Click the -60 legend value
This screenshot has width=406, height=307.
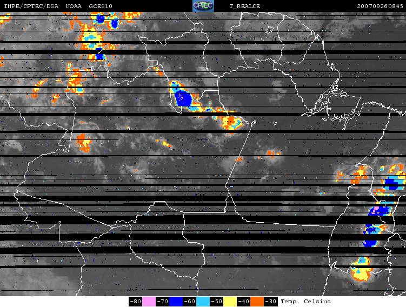190,302
